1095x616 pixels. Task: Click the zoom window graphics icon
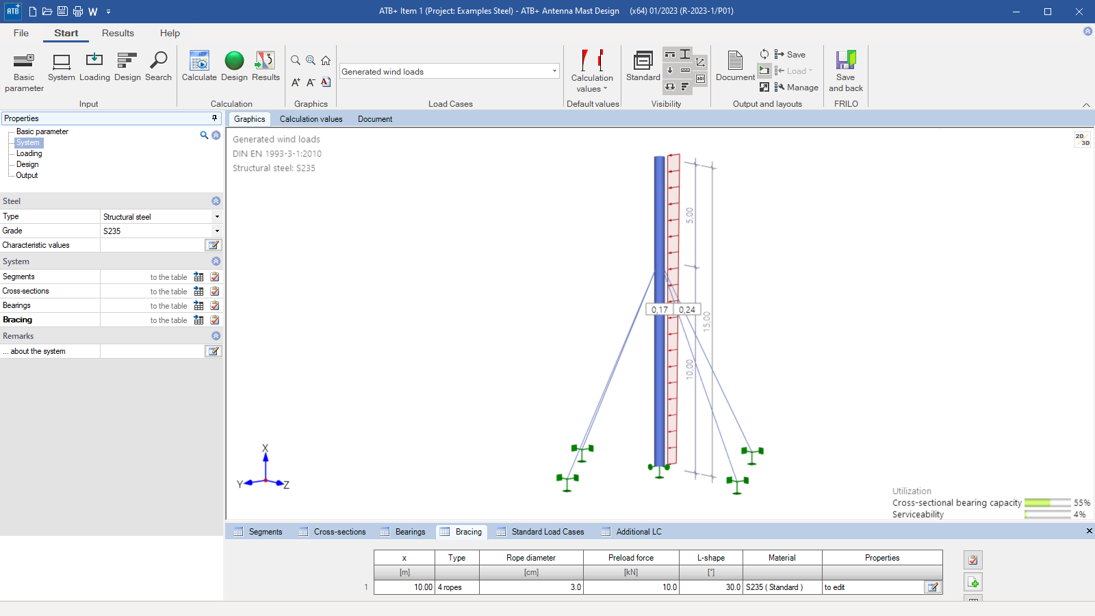(x=311, y=60)
